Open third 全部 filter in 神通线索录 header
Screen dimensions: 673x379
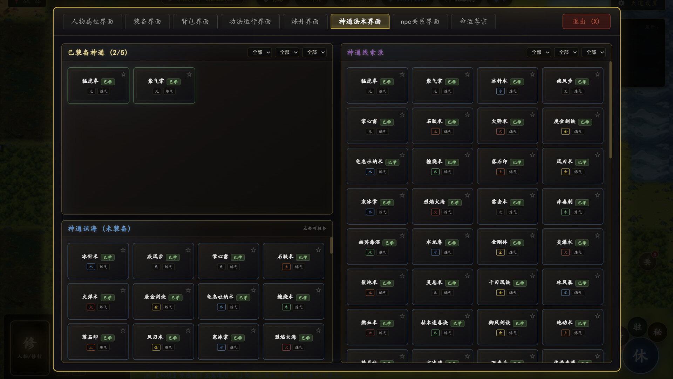tap(593, 52)
